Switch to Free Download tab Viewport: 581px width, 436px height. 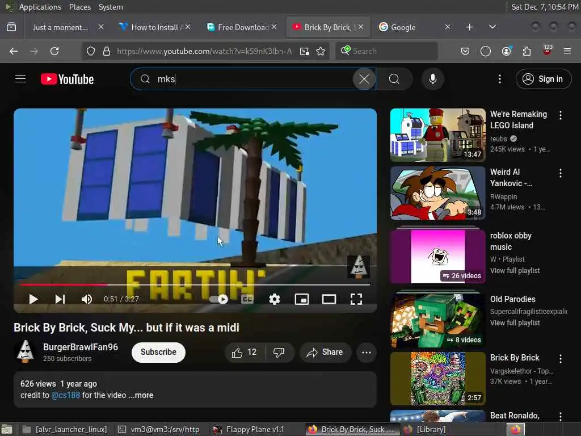(242, 27)
